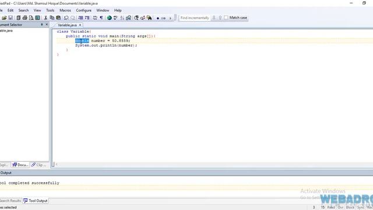Click the Unindent block toolbar icon
The image size is (373, 210).
(x=80, y=18)
